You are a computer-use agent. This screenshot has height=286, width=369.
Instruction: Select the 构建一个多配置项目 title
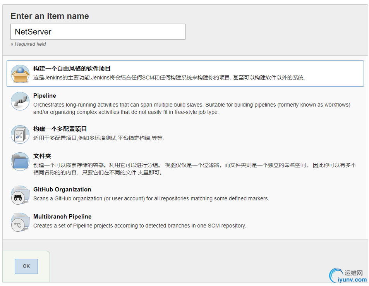60,129
